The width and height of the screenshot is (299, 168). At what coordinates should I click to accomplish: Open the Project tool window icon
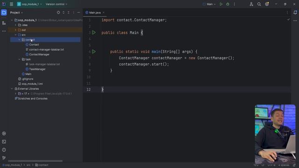pyautogui.click(x=4, y=13)
